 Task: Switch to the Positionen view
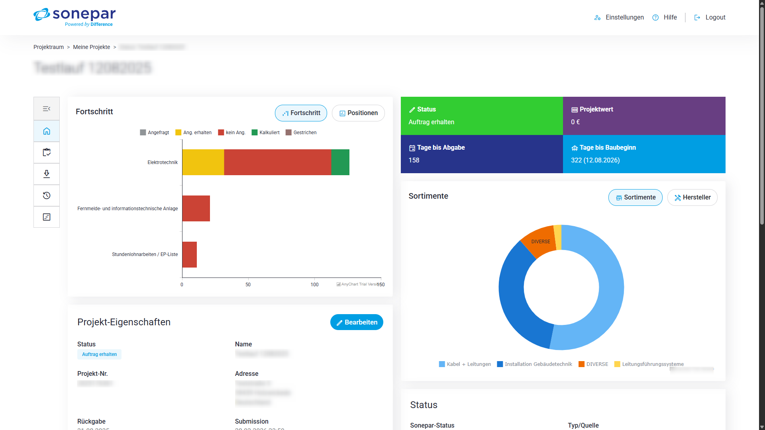[358, 113]
